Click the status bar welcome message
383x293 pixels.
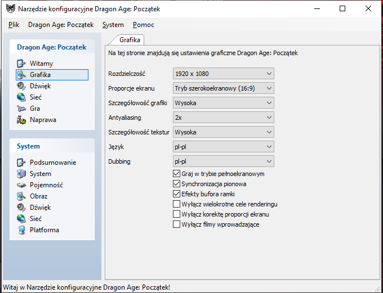pyautogui.click(x=86, y=287)
